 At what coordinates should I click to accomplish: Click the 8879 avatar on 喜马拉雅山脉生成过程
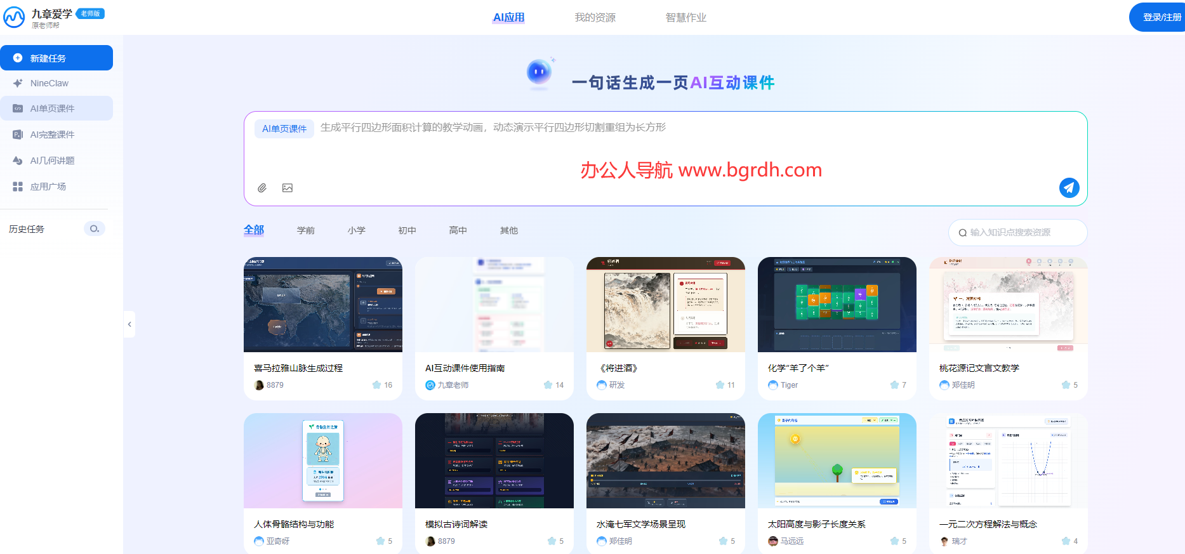click(x=259, y=385)
